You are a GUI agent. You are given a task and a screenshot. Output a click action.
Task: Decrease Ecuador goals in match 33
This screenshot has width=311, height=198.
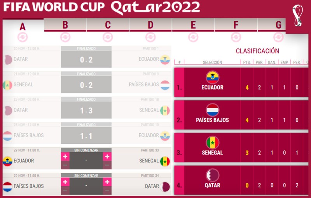pos(65,165)
